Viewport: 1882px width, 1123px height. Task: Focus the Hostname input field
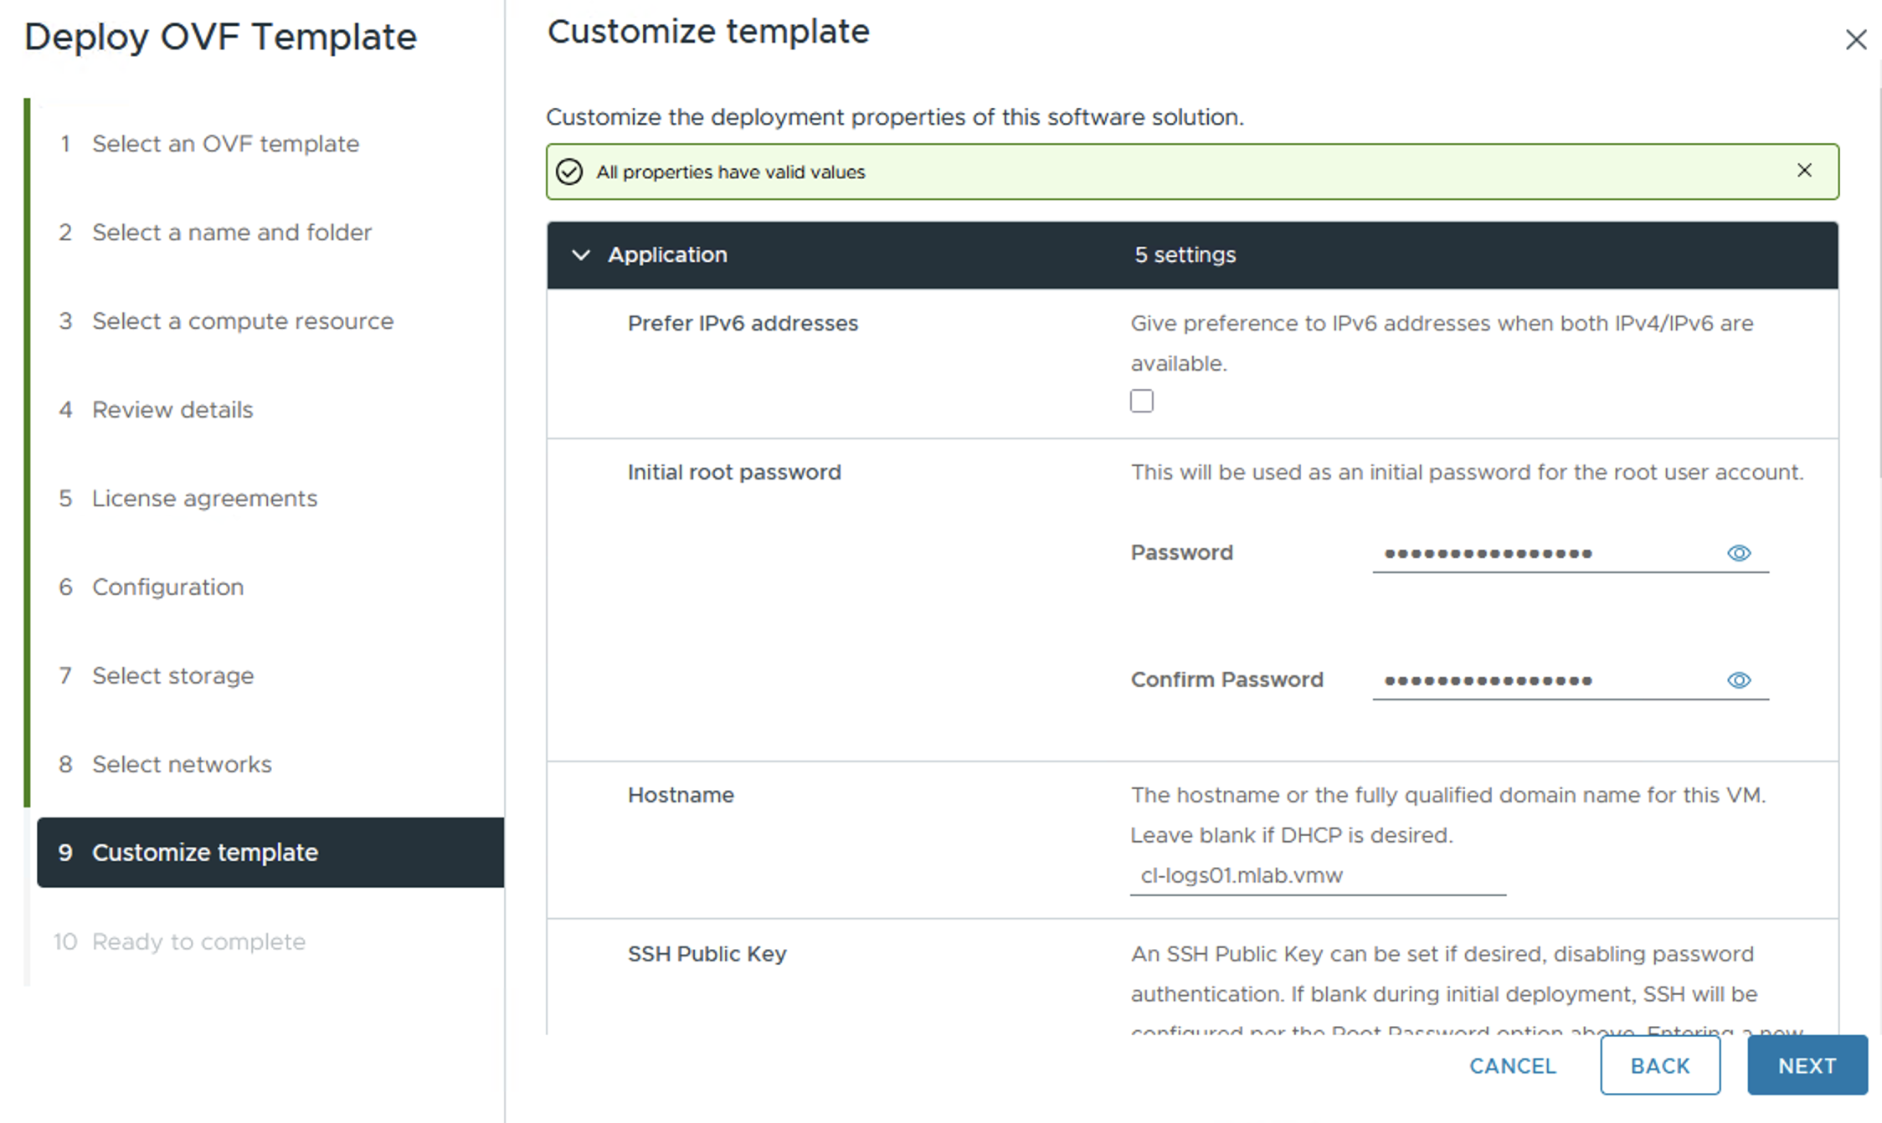pos(1317,876)
